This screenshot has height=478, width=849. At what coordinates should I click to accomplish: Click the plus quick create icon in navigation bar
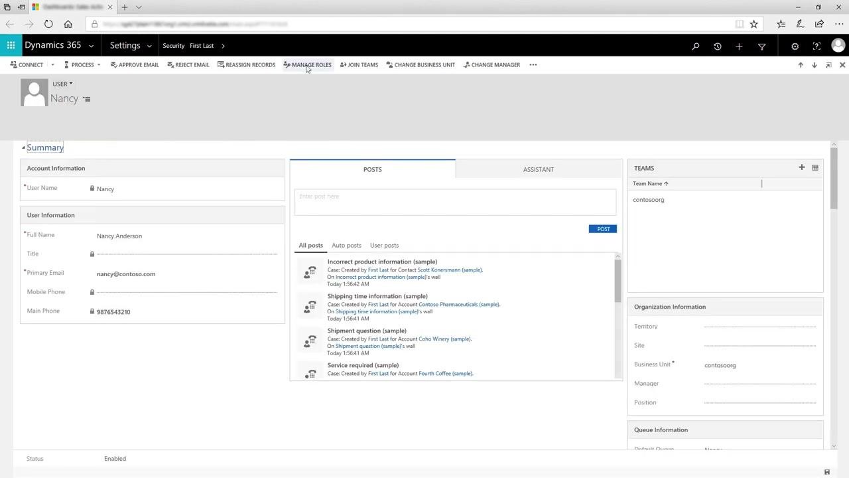(739, 46)
